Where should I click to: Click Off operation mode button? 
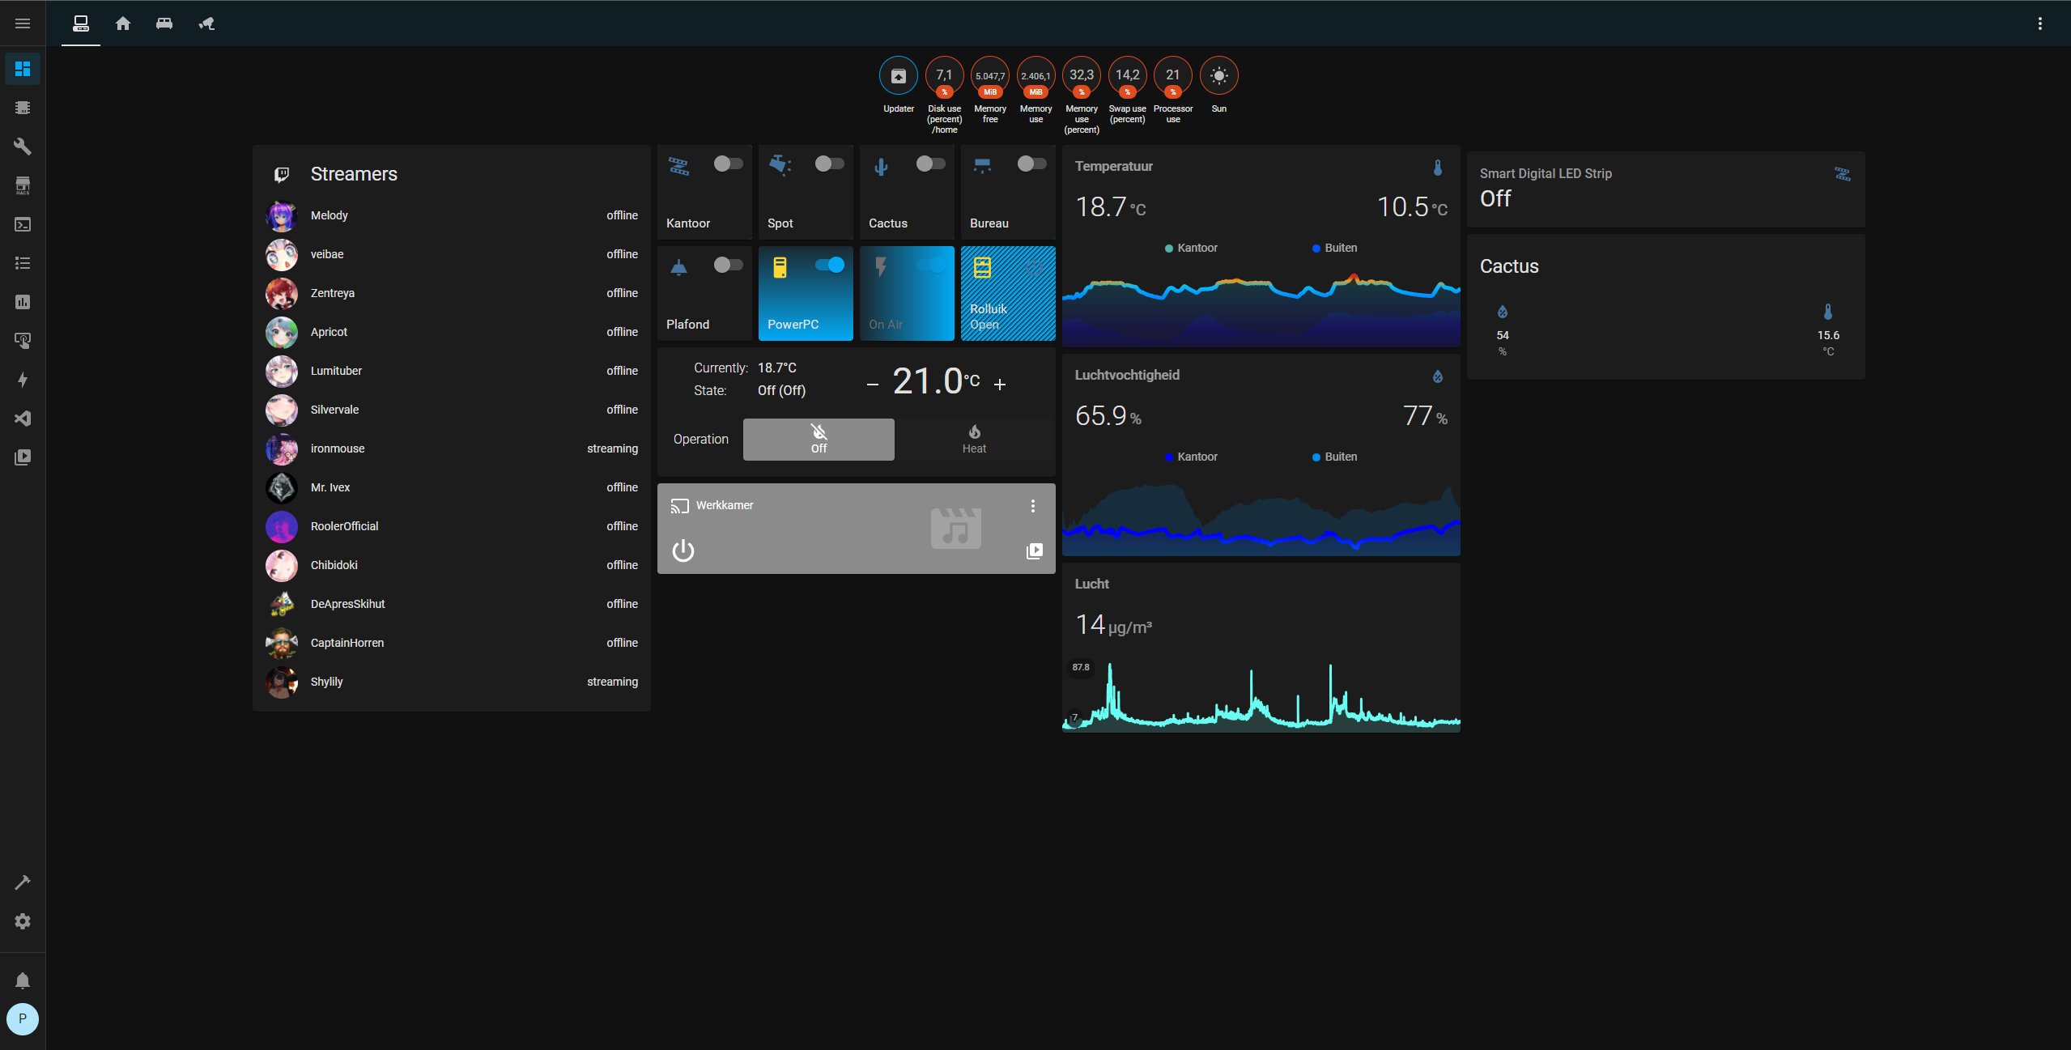tap(819, 439)
